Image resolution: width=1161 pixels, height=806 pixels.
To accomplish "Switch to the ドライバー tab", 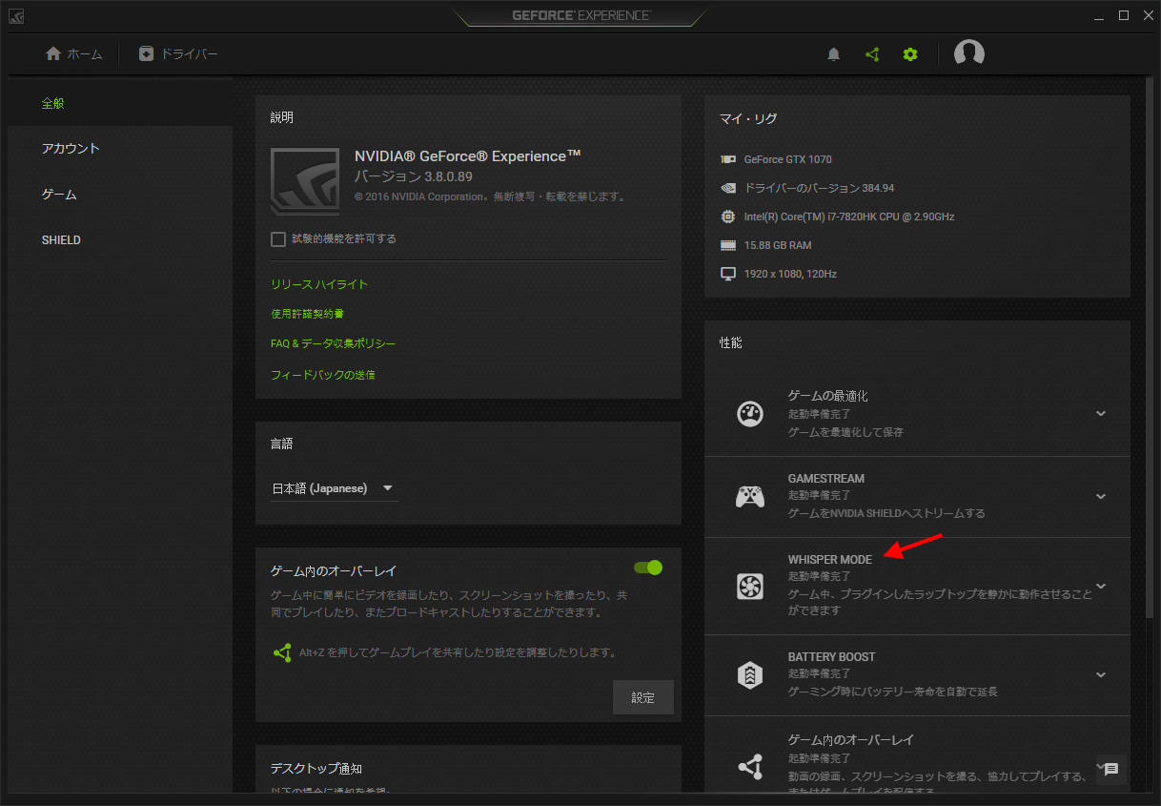I will pyautogui.click(x=178, y=54).
